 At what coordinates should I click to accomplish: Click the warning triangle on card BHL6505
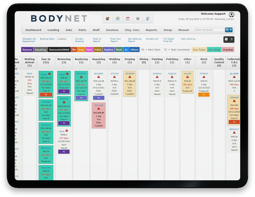[x=98, y=77]
